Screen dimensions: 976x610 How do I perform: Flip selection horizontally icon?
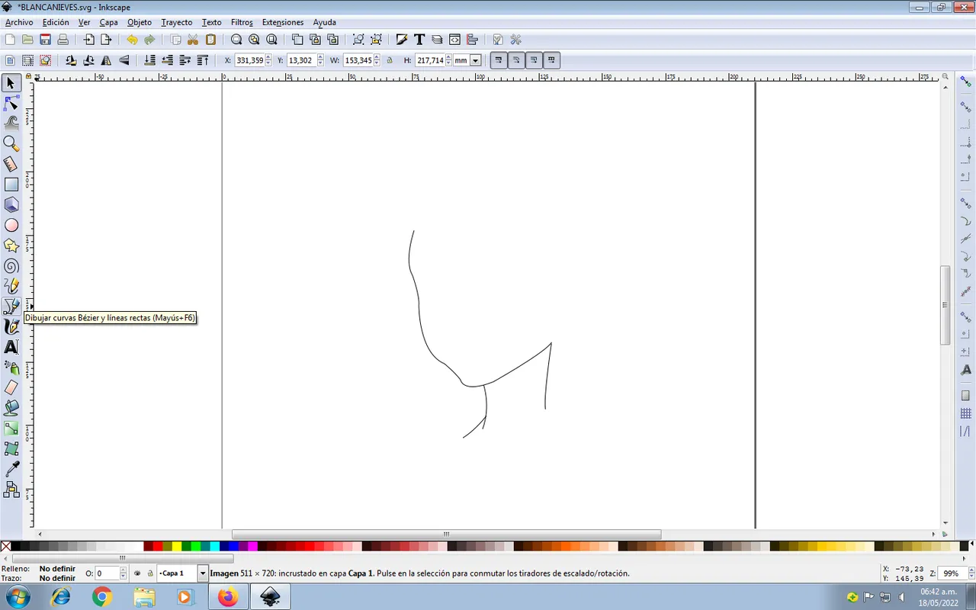[106, 60]
